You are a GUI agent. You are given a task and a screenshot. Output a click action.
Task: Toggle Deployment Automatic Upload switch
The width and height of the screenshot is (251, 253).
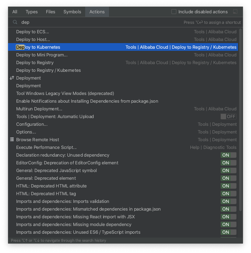click(x=228, y=116)
